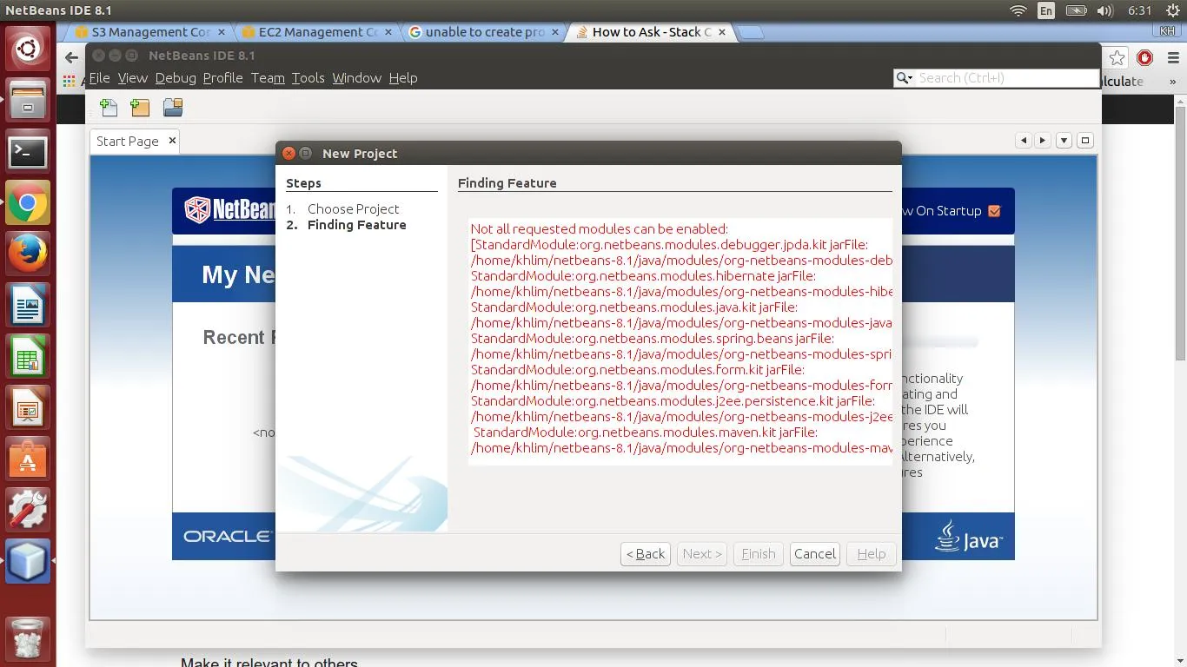Open LibreOffice Impress from the launcher

tap(28, 408)
